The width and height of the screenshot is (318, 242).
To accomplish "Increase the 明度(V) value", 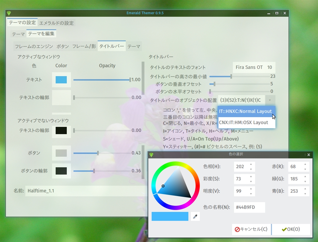I will 251,188.
